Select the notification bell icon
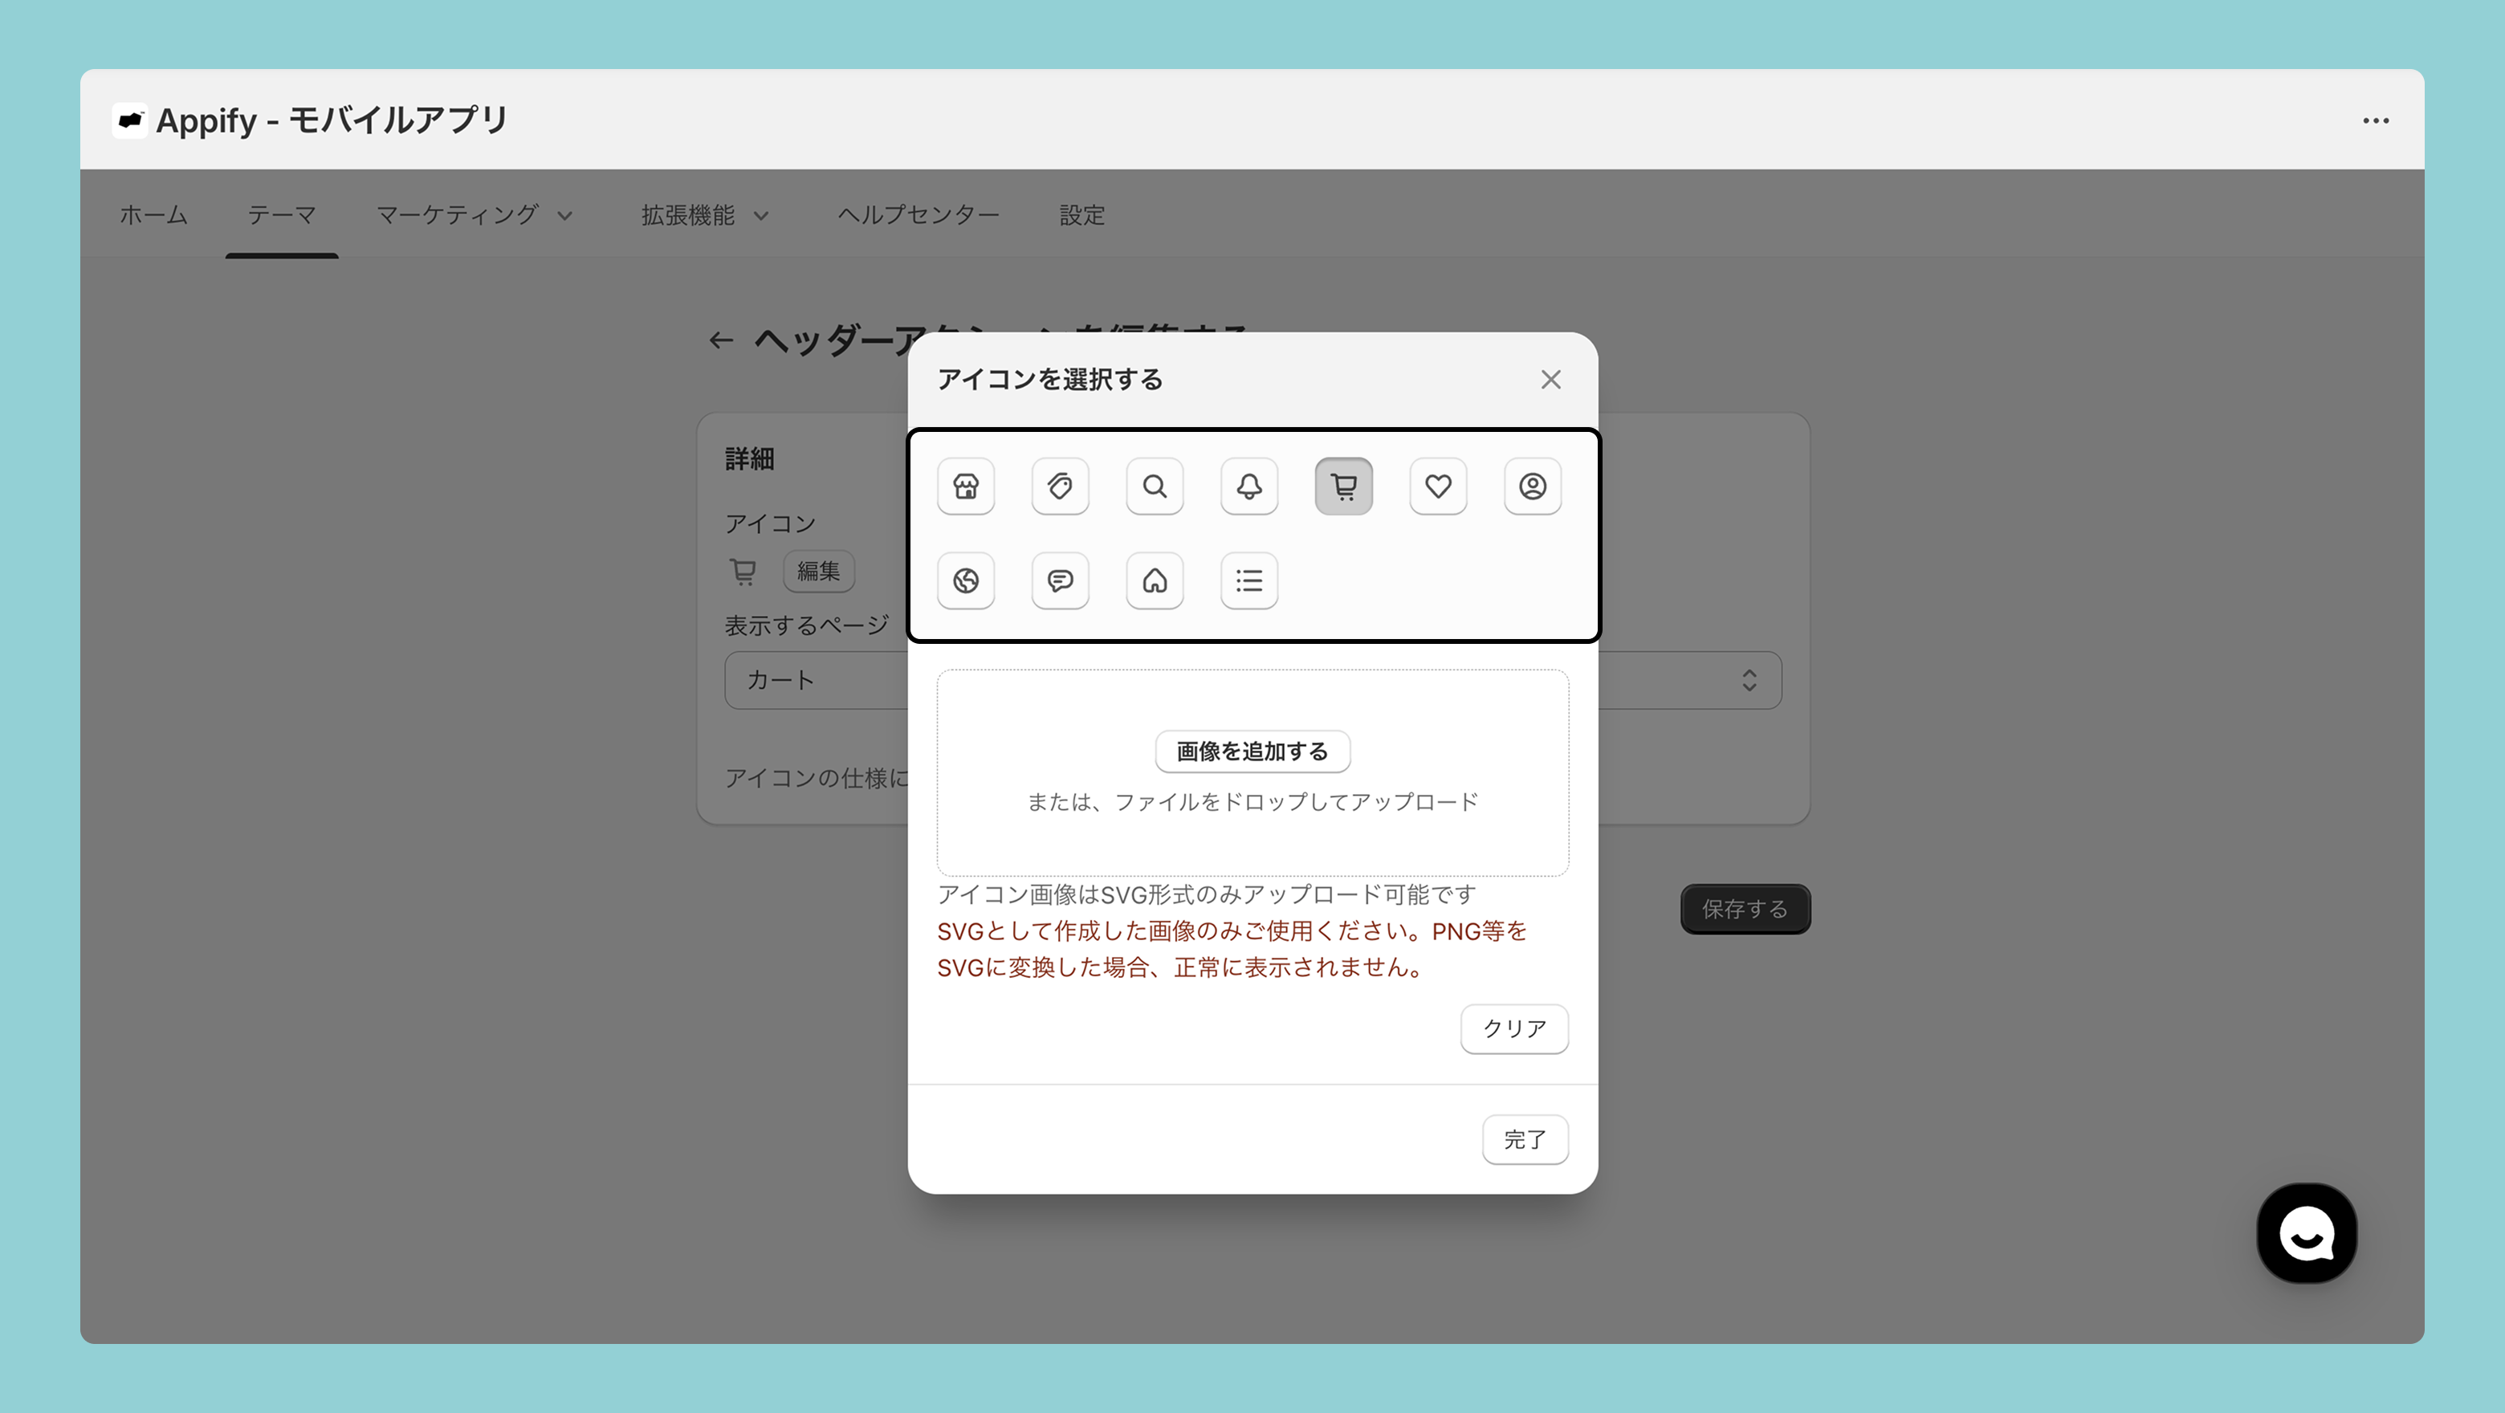 [1248, 487]
